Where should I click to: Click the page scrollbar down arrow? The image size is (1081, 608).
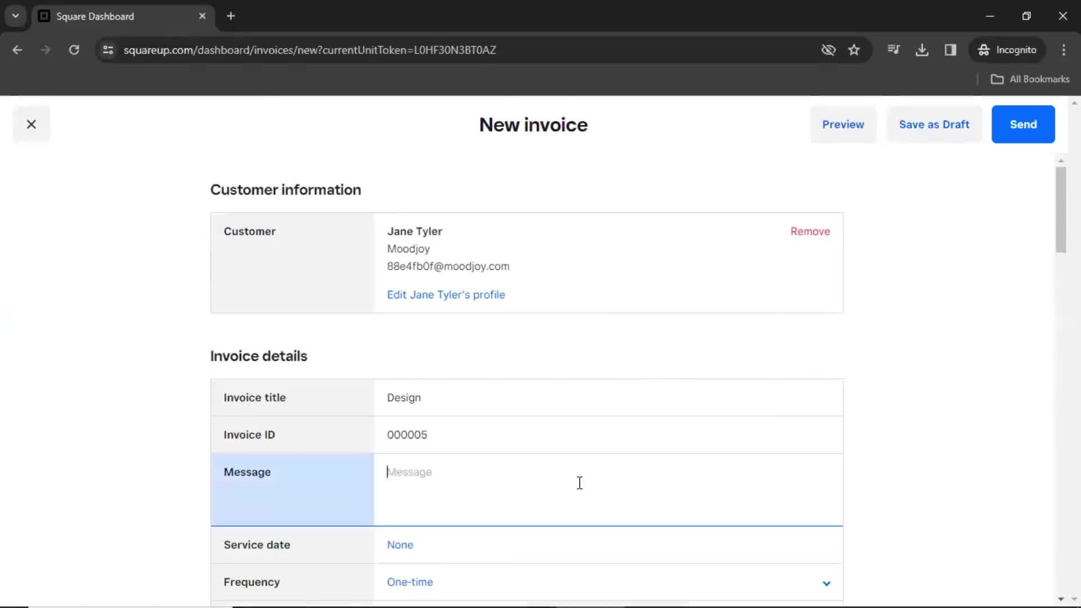[1074, 599]
